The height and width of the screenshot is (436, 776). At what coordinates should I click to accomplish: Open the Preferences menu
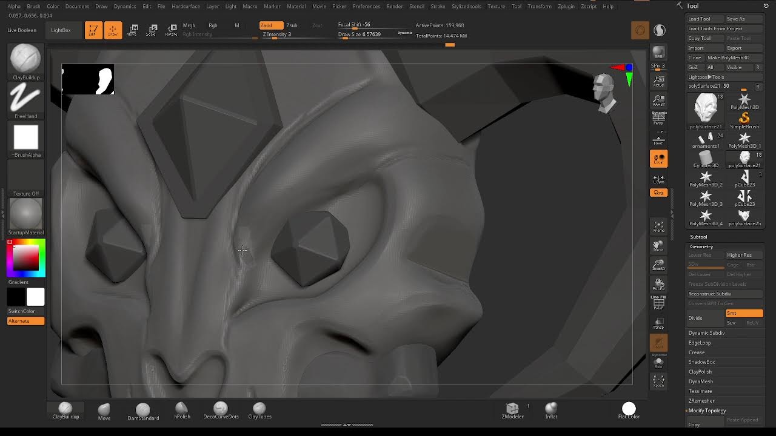(x=366, y=6)
